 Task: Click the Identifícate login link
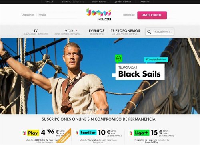point(129,15)
